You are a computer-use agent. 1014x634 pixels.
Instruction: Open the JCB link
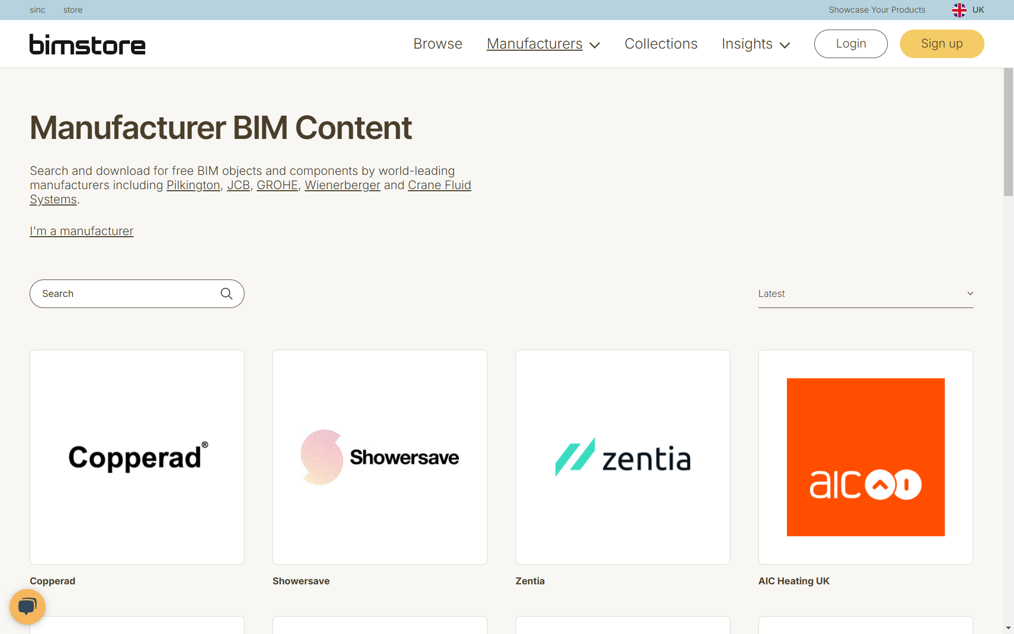click(238, 185)
